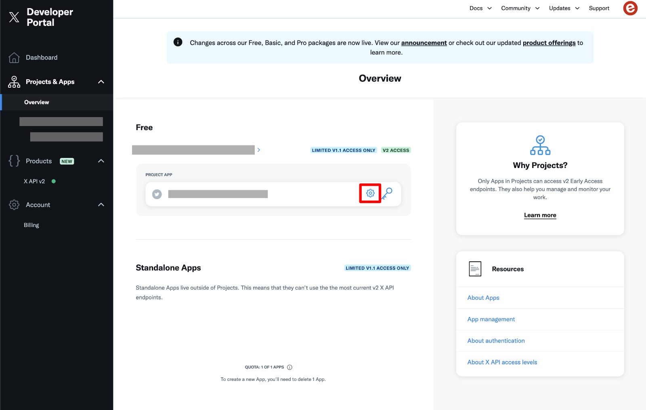
Task: Click the project name arrow chevron
Action: (259, 150)
